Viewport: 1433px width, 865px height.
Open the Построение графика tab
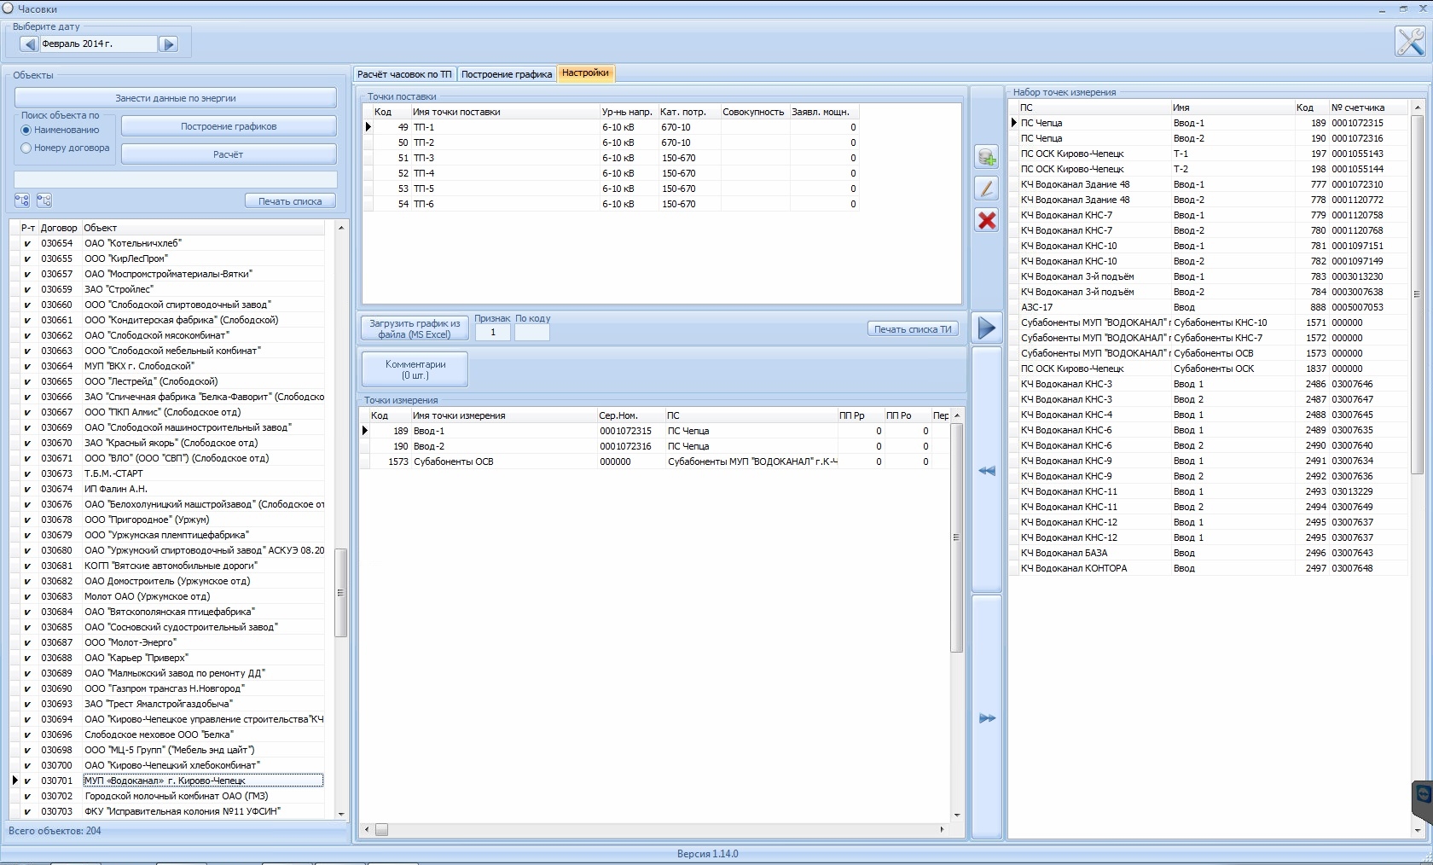(x=507, y=74)
